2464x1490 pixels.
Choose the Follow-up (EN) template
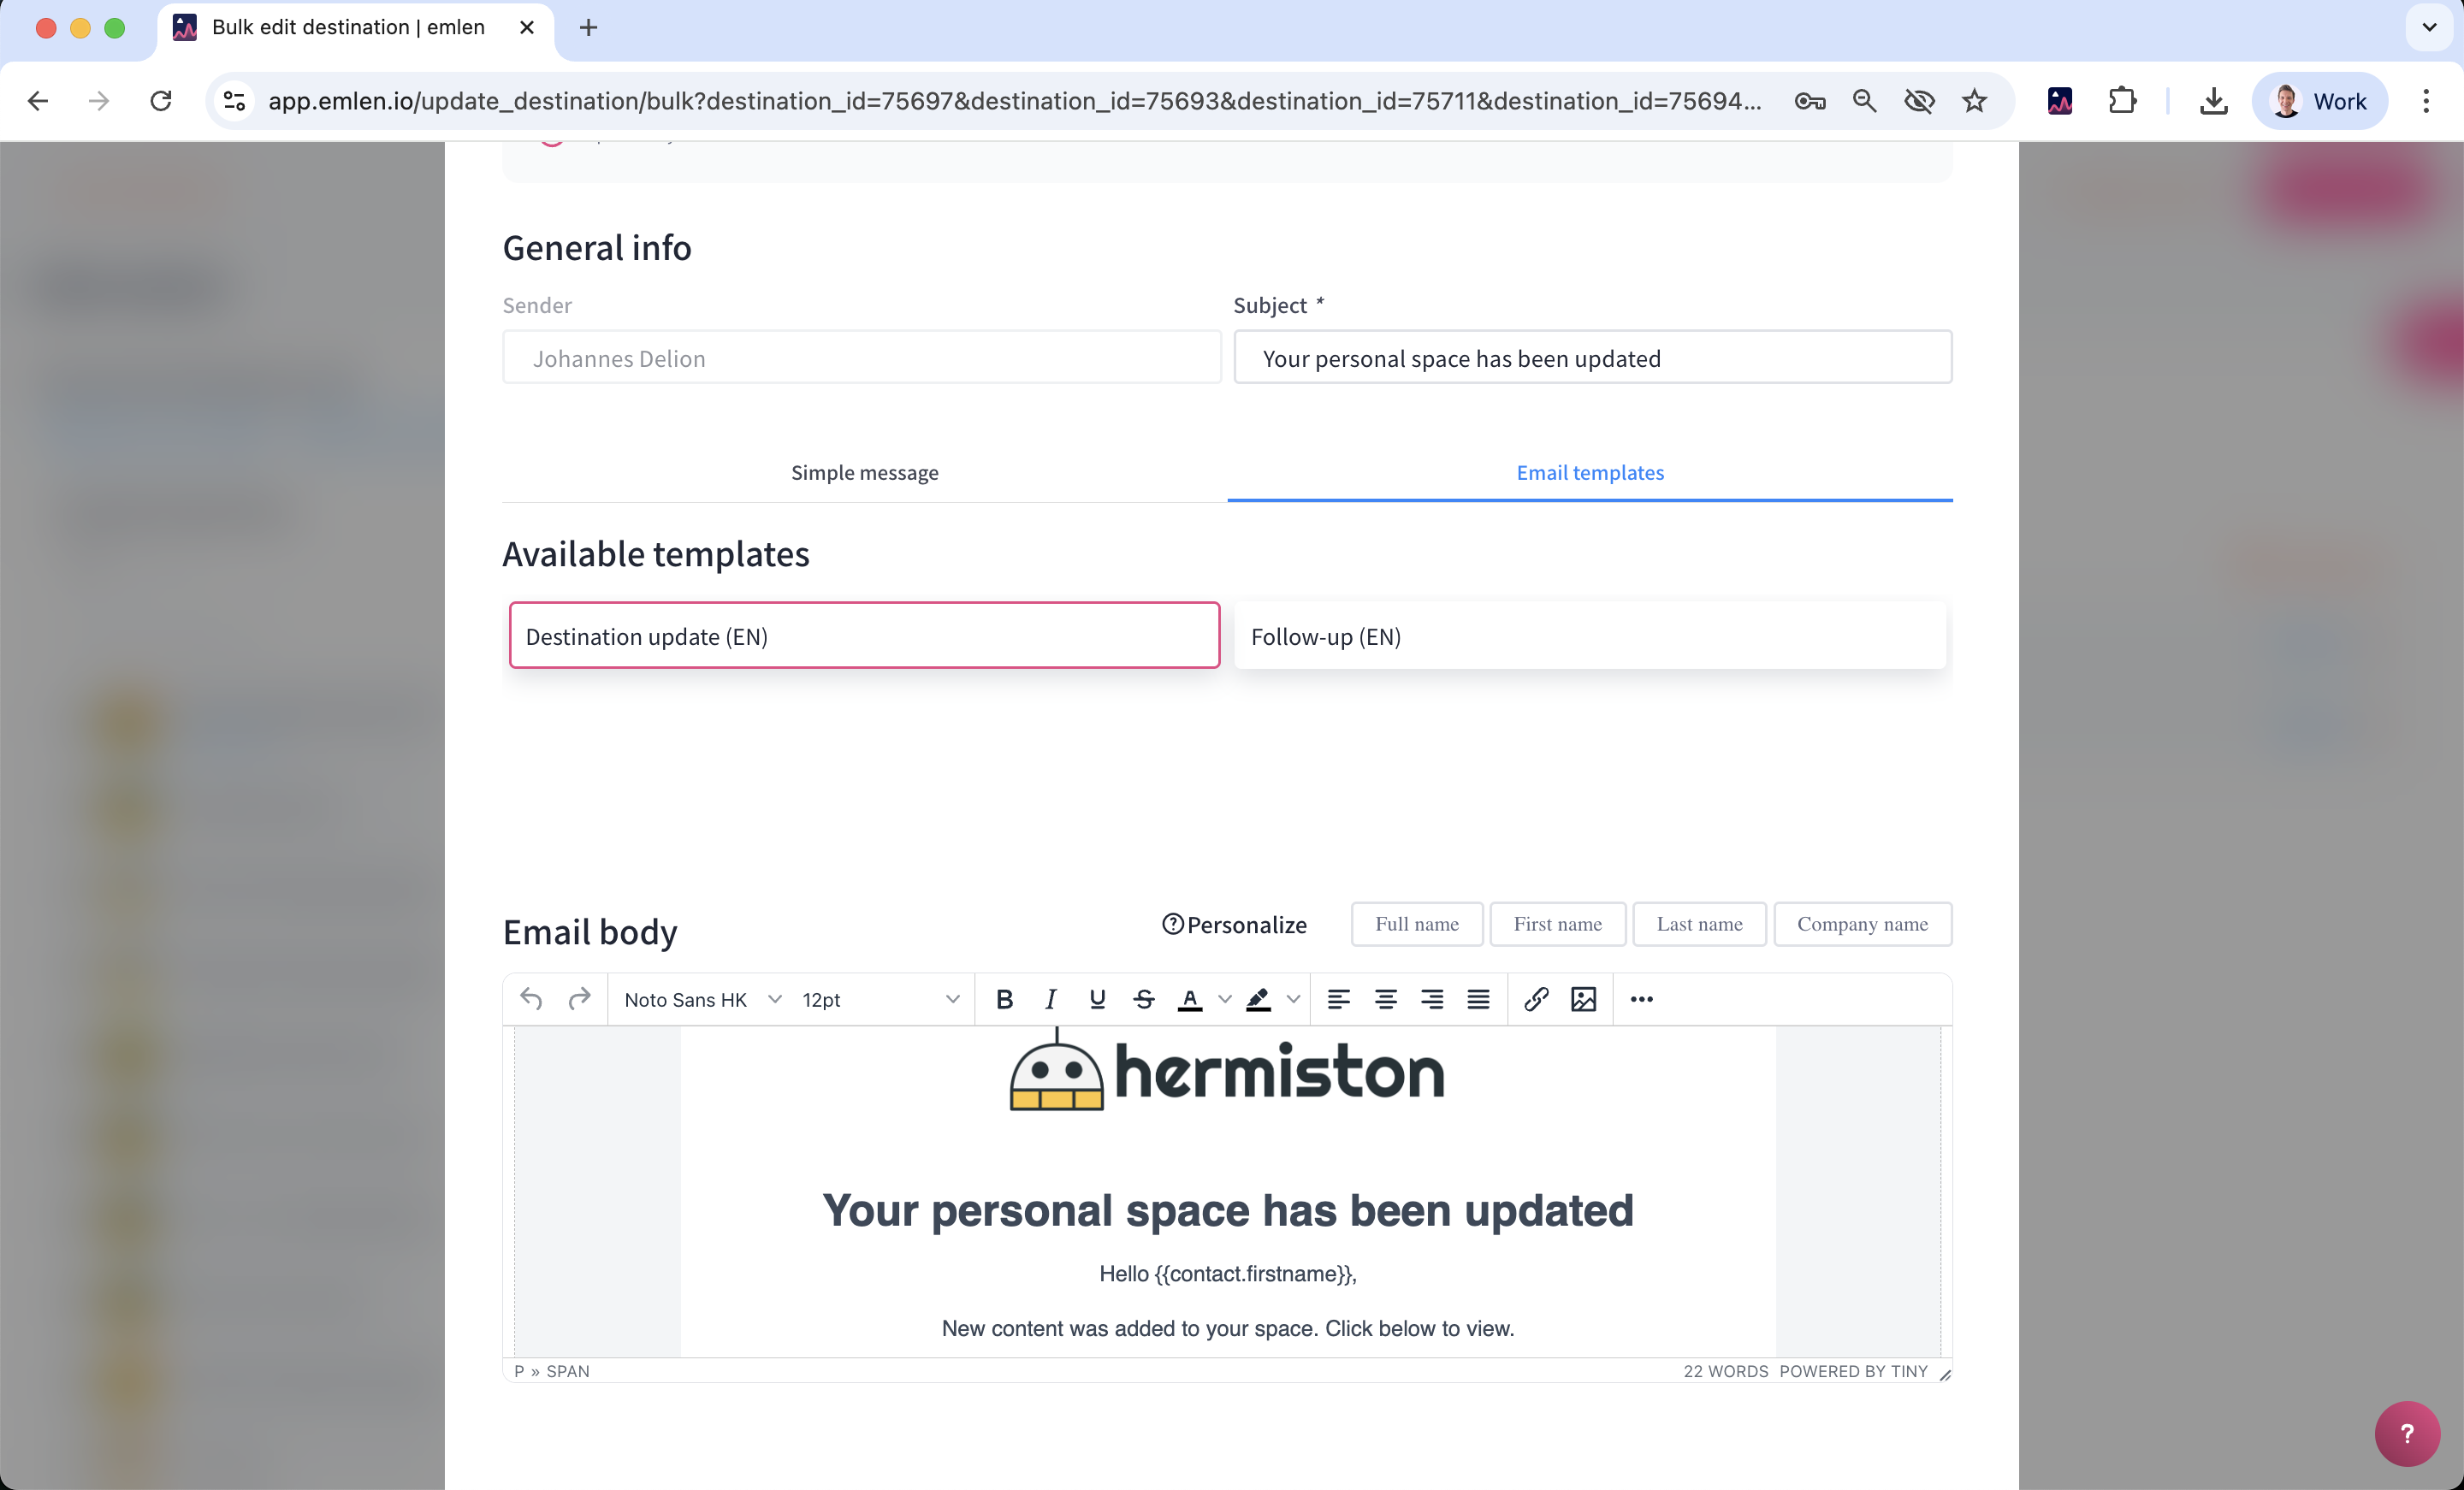click(1589, 636)
